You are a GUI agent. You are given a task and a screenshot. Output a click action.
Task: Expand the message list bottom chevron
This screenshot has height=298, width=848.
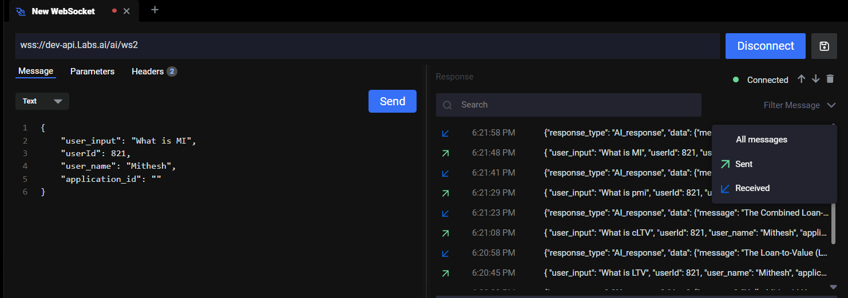click(833, 287)
